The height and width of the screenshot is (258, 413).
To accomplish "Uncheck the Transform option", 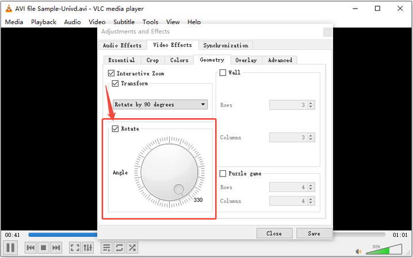I will pyautogui.click(x=115, y=84).
